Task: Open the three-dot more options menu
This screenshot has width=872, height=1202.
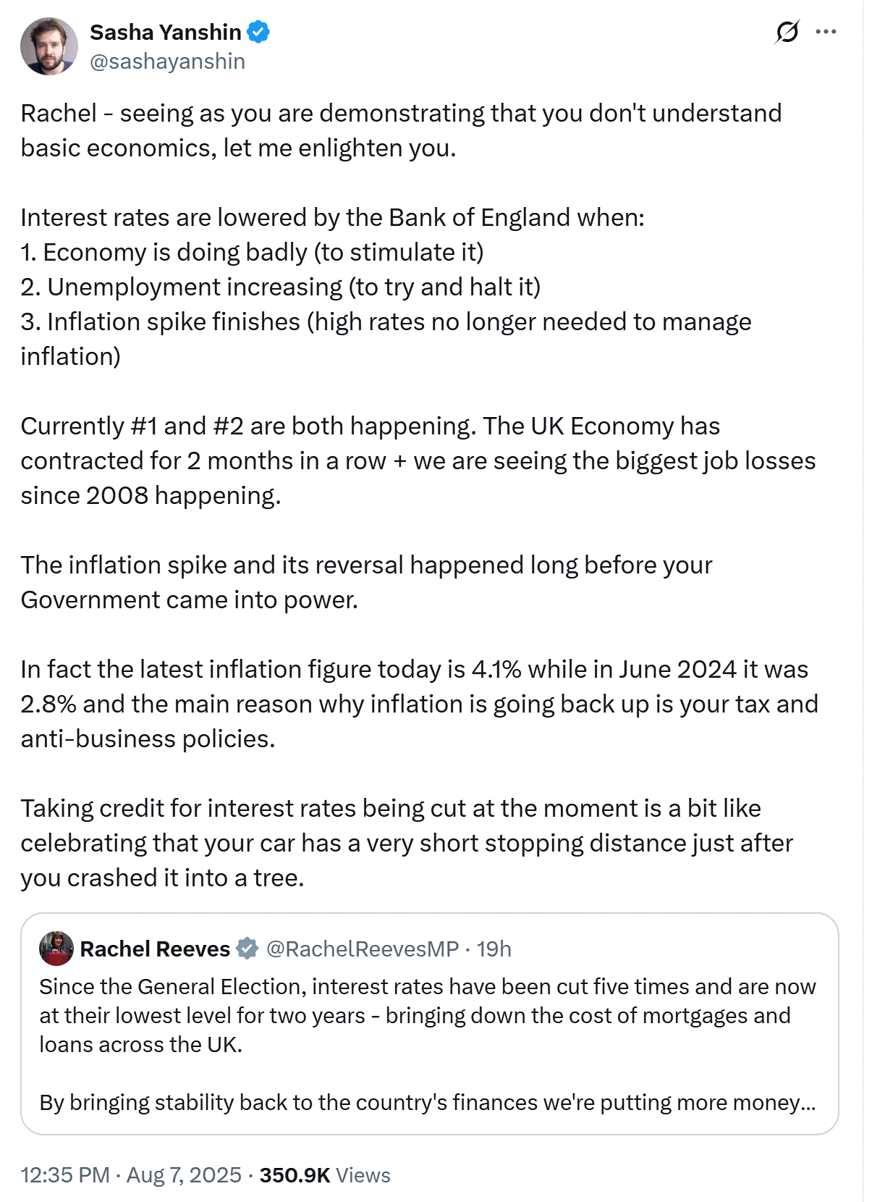Action: click(826, 32)
